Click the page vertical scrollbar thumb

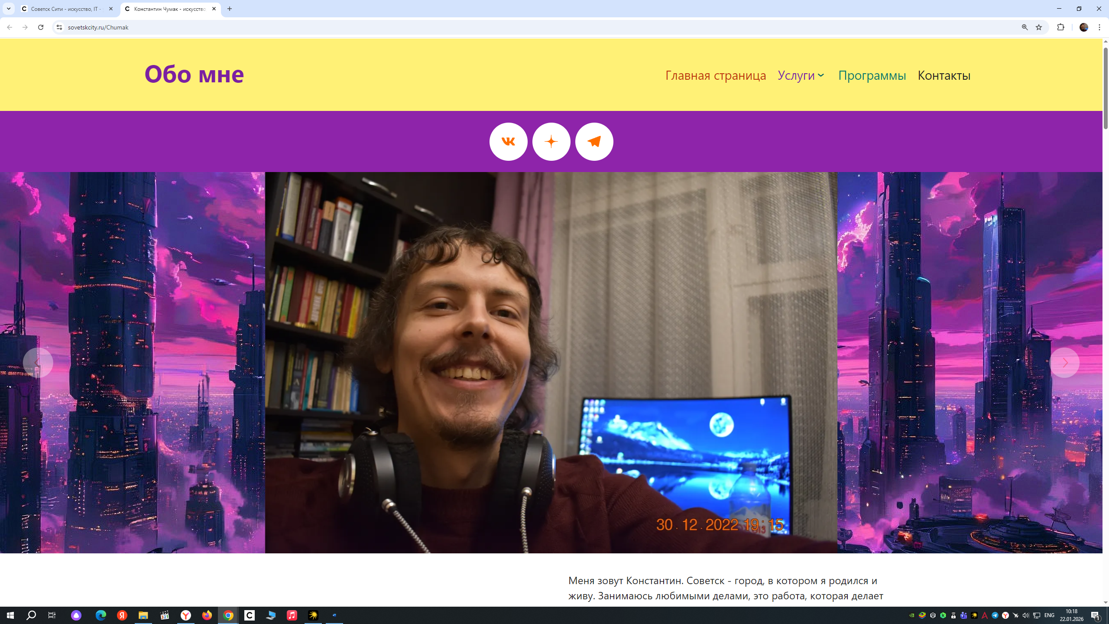[x=1106, y=89]
